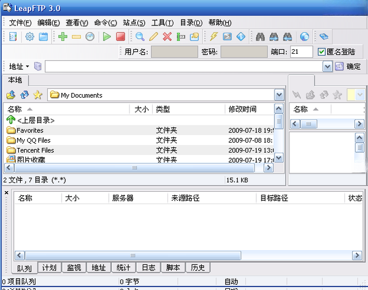Click the new folder icon in toolbar

coord(194,37)
